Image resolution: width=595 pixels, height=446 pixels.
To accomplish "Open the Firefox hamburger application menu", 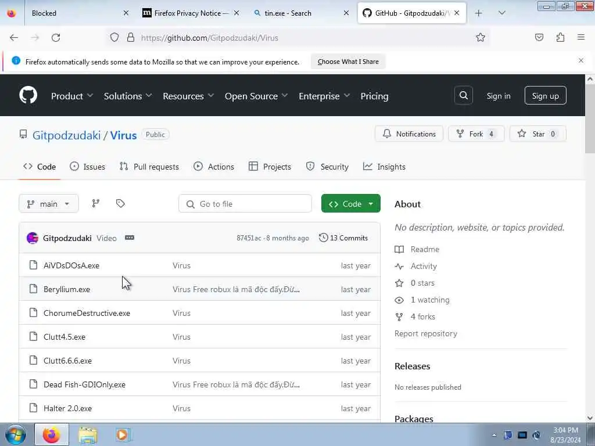I will pyautogui.click(x=581, y=37).
